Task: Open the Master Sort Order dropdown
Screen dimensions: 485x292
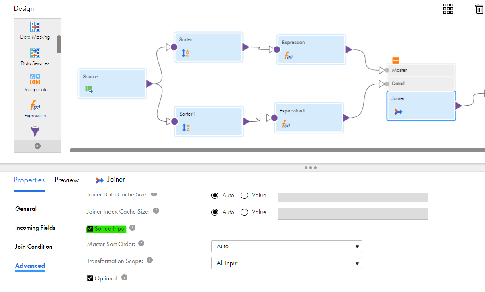Action: pos(286,246)
